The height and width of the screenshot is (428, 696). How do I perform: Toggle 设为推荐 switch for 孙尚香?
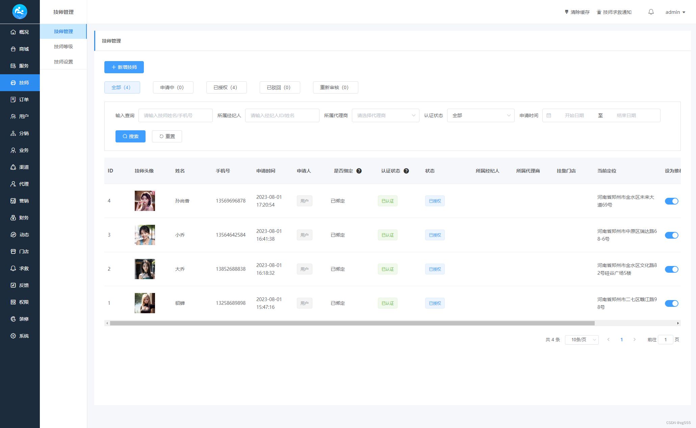pos(673,201)
